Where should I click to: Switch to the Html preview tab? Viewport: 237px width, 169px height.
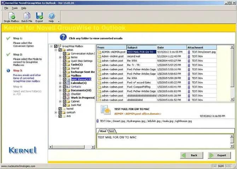103,131
